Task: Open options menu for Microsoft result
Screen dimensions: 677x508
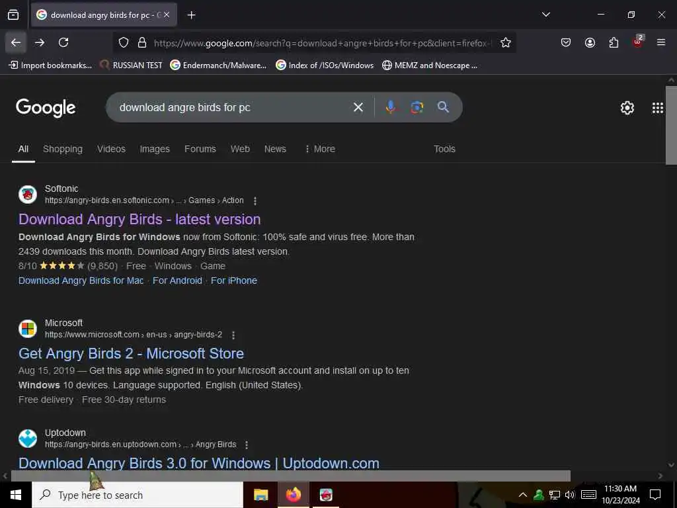Action: [233, 335]
